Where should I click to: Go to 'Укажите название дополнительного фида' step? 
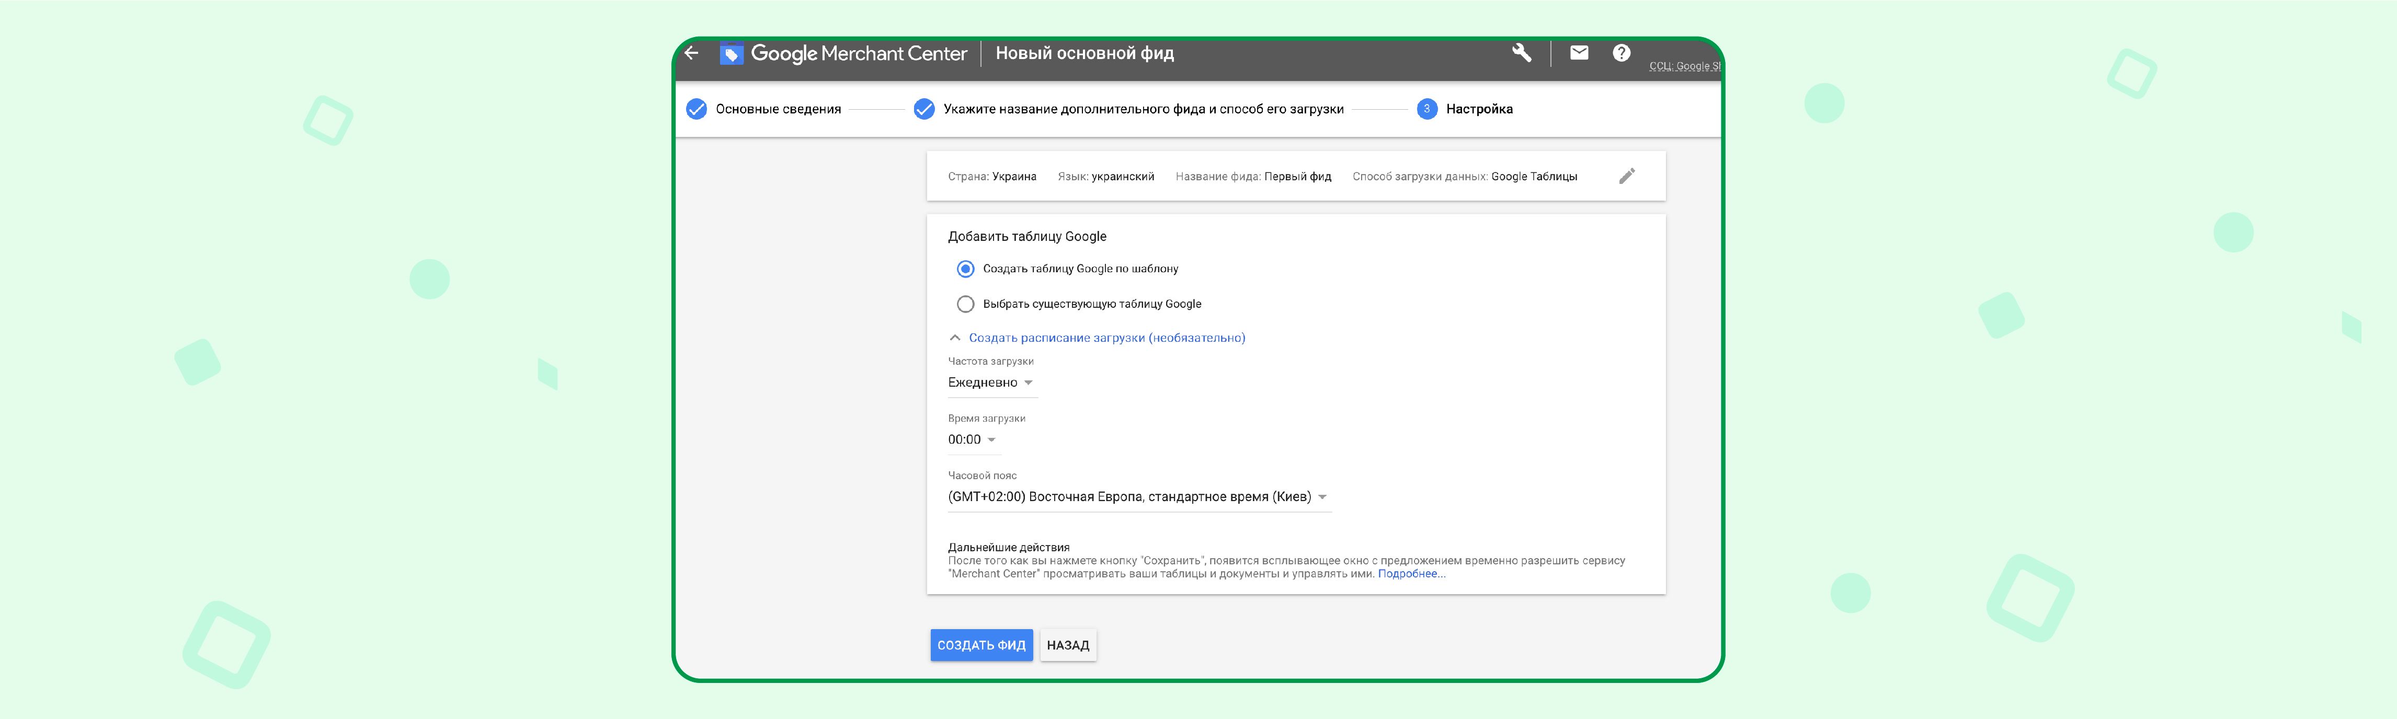[1129, 109]
